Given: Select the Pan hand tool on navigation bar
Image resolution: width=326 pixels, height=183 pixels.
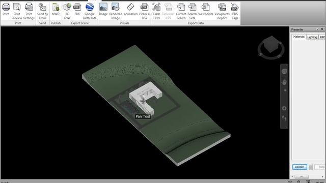Looking at the screenshot, I should click(284, 82).
